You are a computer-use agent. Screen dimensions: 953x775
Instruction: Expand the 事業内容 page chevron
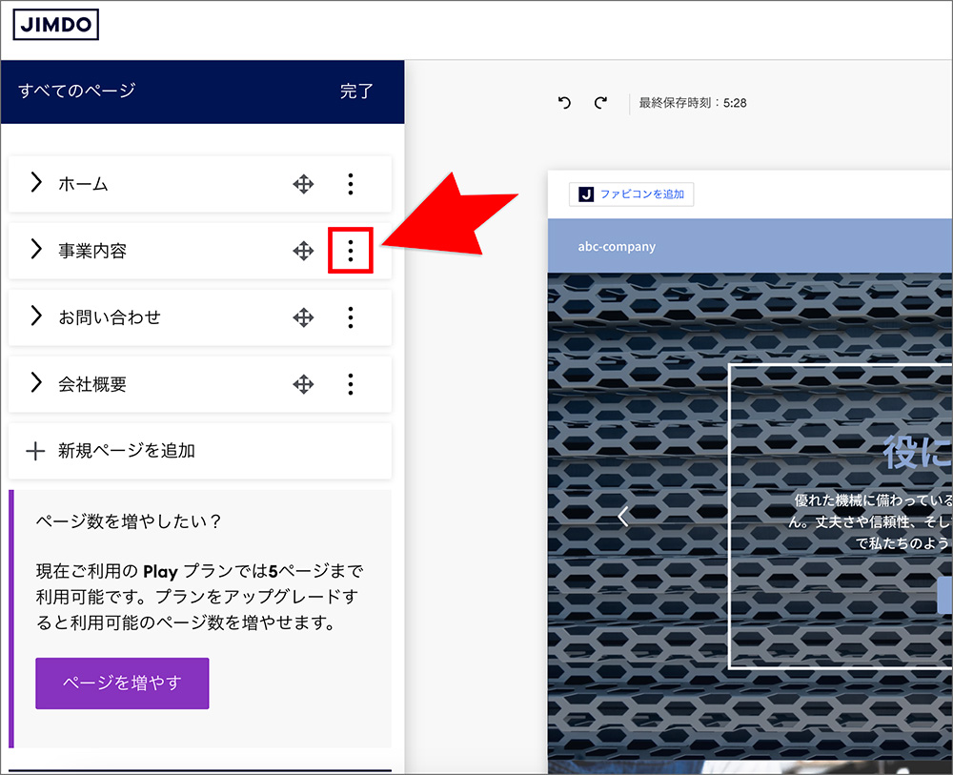click(x=36, y=249)
